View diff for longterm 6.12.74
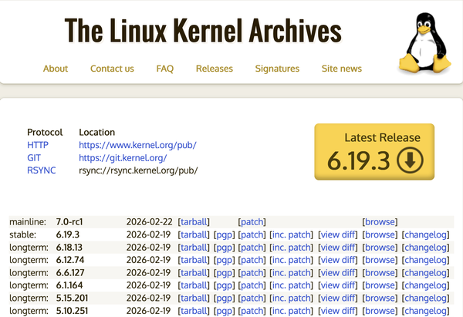 tap(338, 260)
